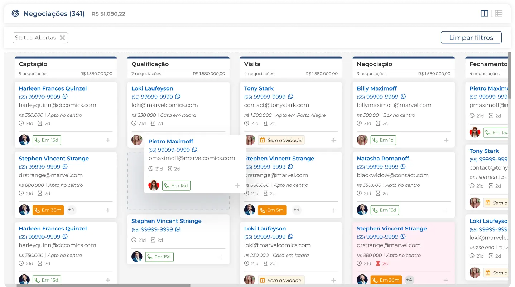Click the Limpar filtros button
This screenshot has height=287, width=515.
coord(471,38)
